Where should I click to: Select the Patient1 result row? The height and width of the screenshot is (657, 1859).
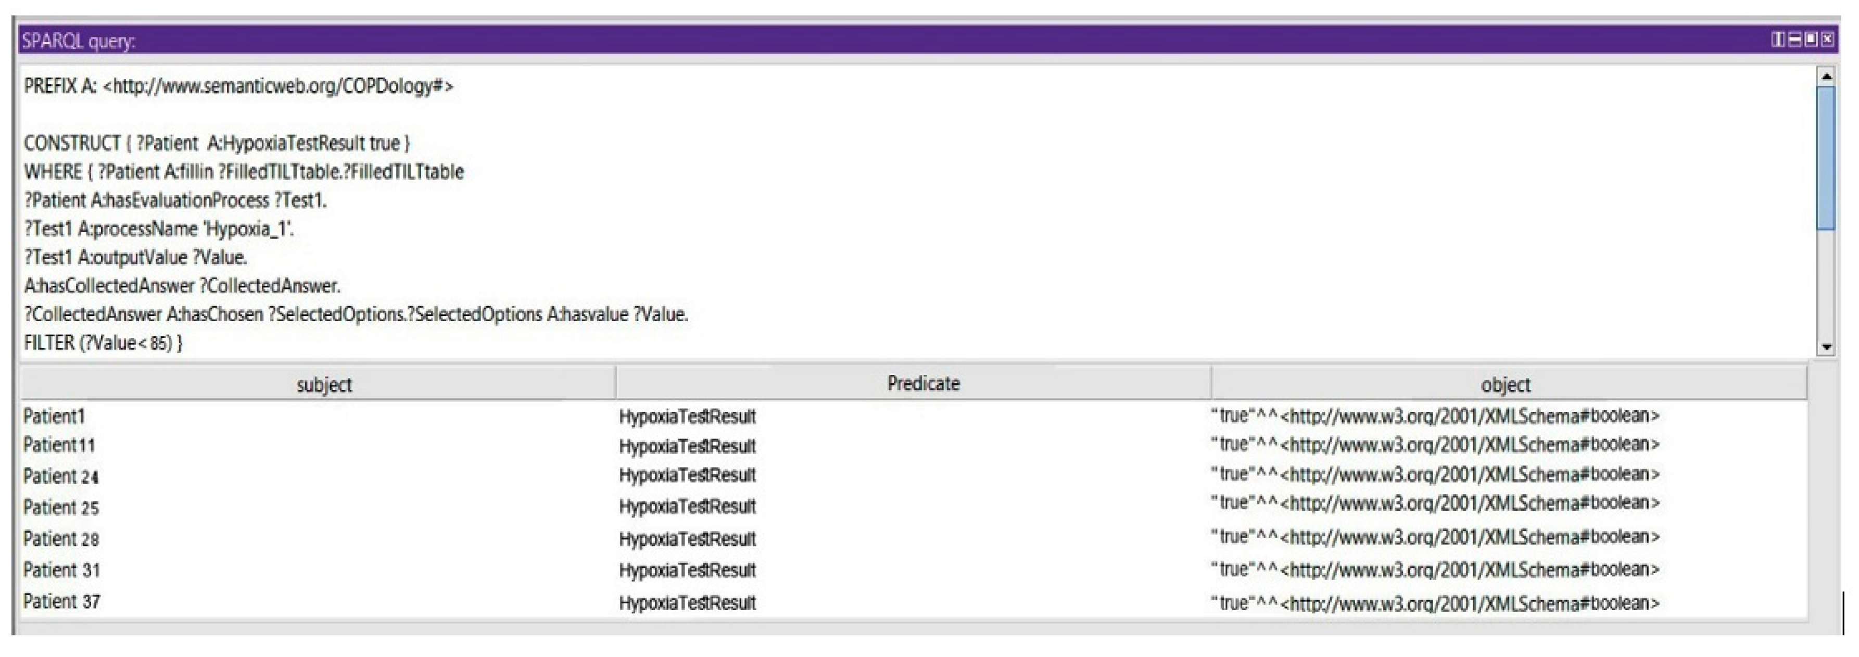click(x=55, y=416)
